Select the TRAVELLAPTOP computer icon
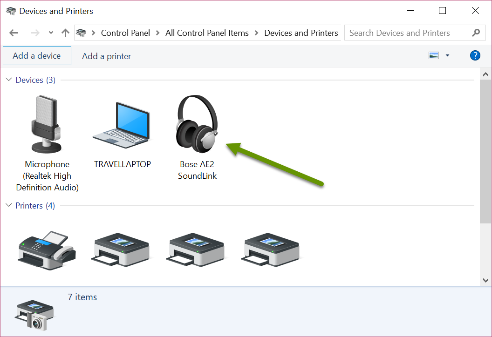Image resolution: width=492 pixels, height=337 pixels. (122, 123)
